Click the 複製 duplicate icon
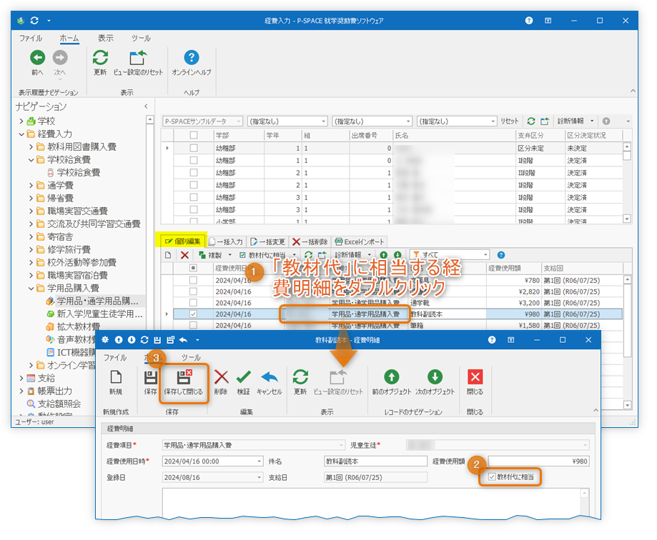The height and width of the screenshot is (540, 657). click(x=202, y=255)
